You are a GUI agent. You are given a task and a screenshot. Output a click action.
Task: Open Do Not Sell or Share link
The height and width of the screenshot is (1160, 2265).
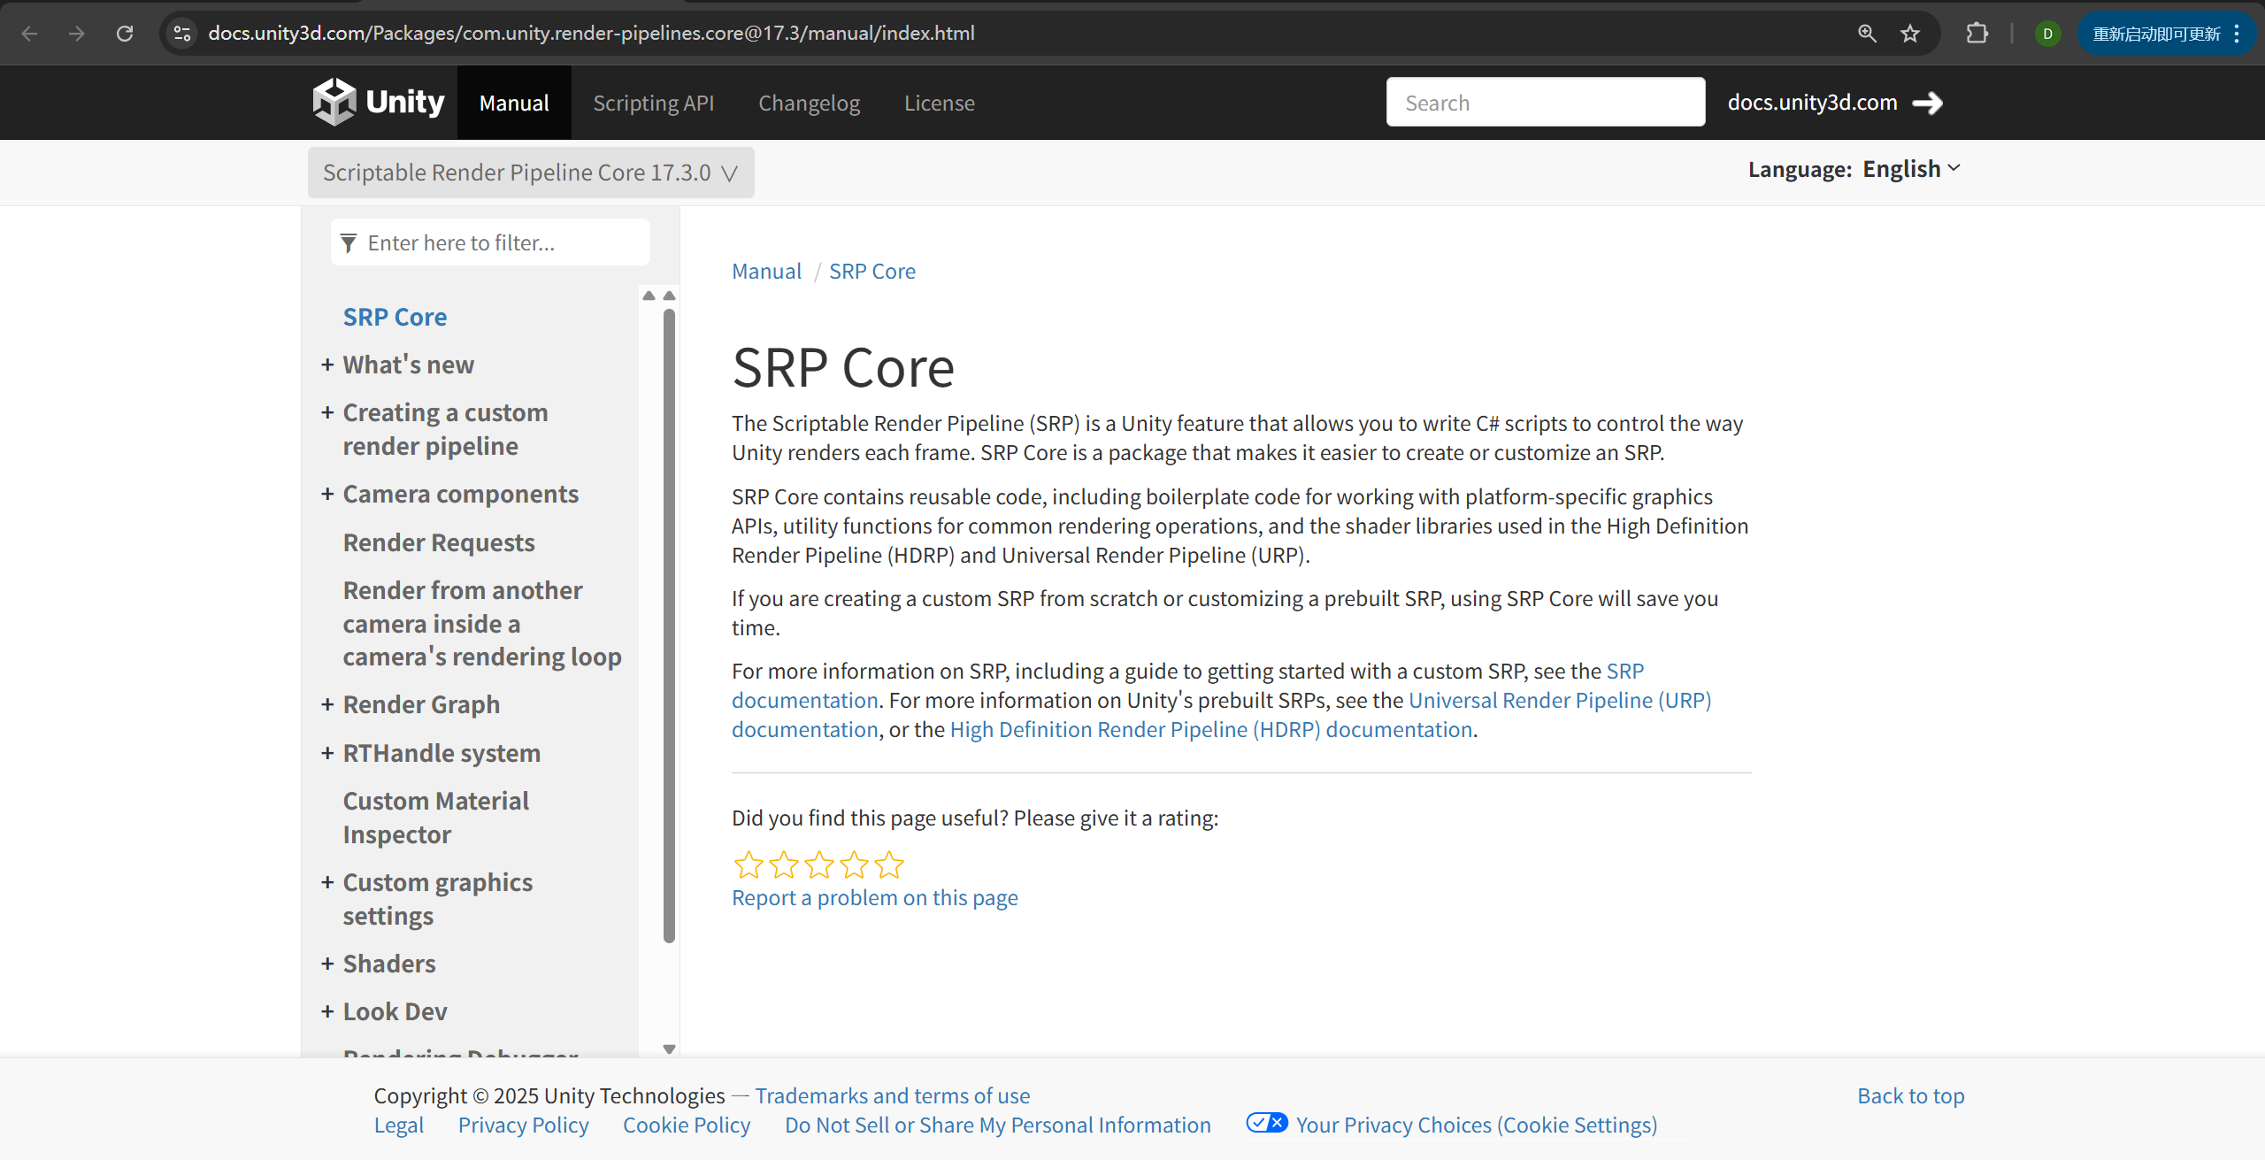coord(997,1125)
